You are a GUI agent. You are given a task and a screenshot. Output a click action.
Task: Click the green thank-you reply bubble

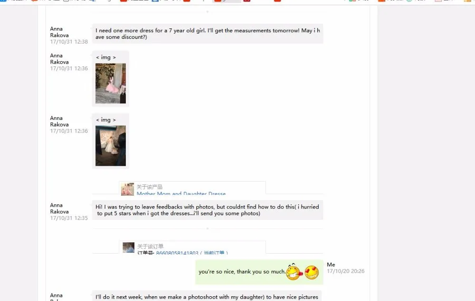pos(259,272)
